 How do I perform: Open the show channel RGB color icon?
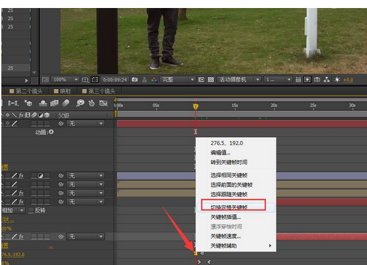(x=154, y=79)
